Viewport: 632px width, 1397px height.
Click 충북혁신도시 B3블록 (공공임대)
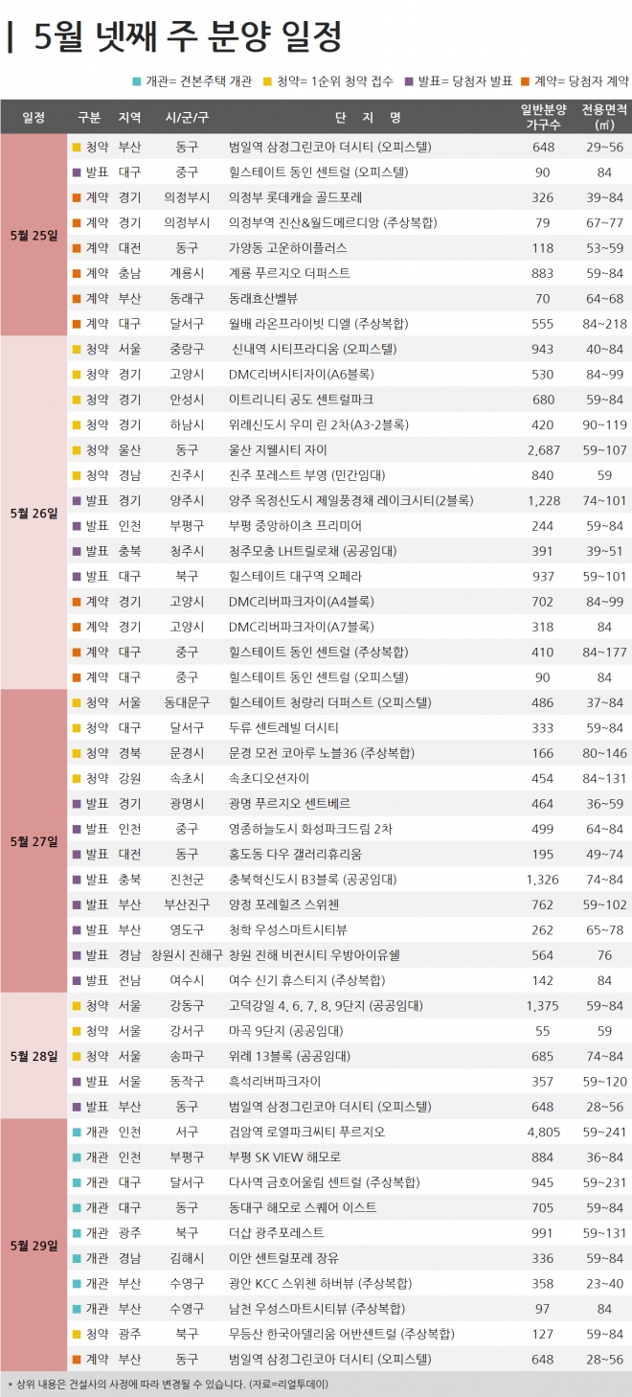pyautogui.click(x=312, y=879)
